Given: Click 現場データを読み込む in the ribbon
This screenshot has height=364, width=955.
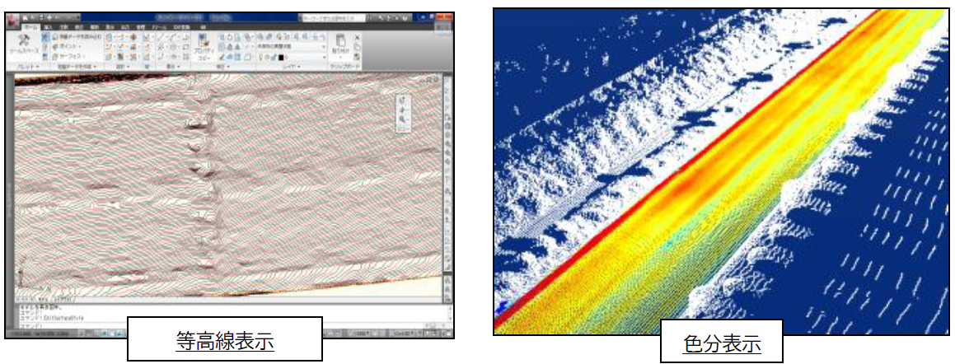Looking at the screenshot, I should pyautogui.click(x=75, y=36).
